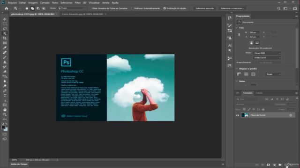Select the Brush tool
Screen dimensions: 300x168
pyautogui.click(x=5, y=57)
